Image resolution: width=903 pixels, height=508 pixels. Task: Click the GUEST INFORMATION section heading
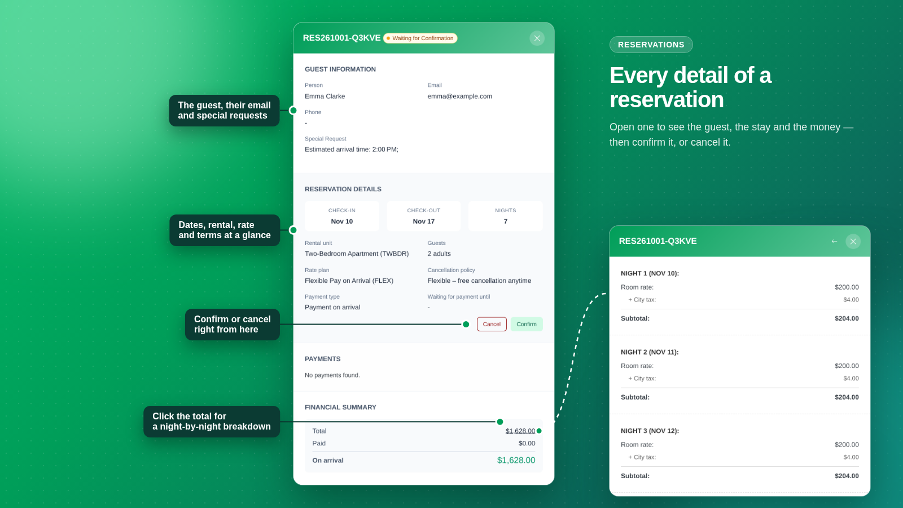coord(340,69)
